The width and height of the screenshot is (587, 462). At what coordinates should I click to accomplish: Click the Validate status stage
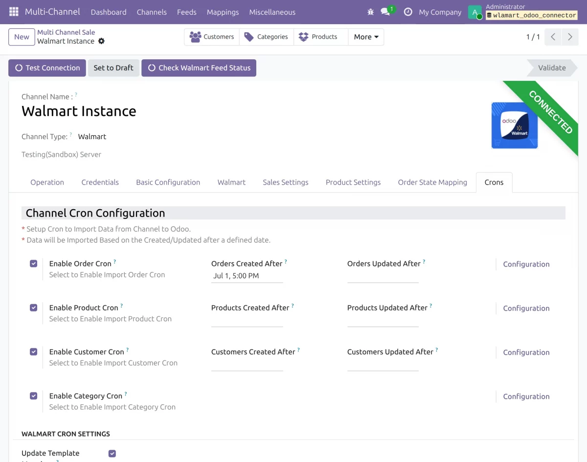(552, 68)
